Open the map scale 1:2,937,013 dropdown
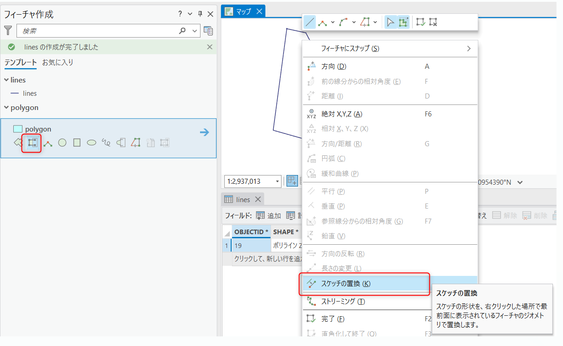The width and height of the screenshot is (563, 346). click(x=277, y=181)
